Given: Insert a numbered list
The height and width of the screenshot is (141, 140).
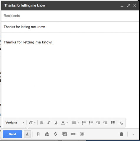Looking at the screenshot, I should 84,122.
